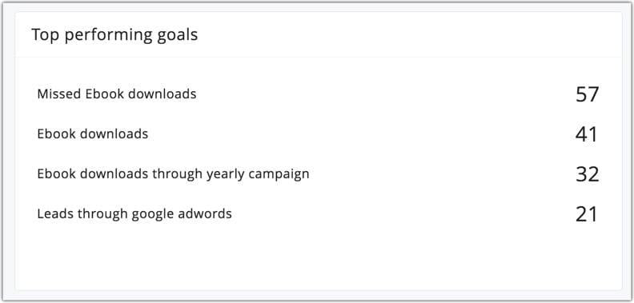Image resolution: width=634 pixels, height=303 pixels.
Task: Click the "Top performing goals" widget title
Action: tap(114, 35)
